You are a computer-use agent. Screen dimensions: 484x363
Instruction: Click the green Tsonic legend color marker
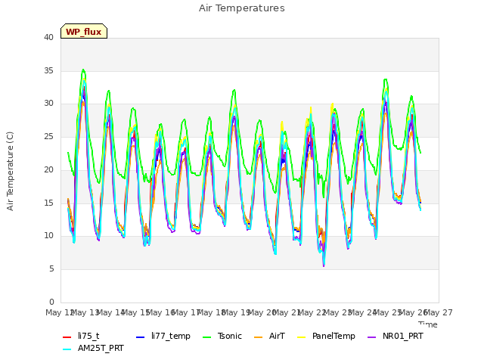pos(207,337)
